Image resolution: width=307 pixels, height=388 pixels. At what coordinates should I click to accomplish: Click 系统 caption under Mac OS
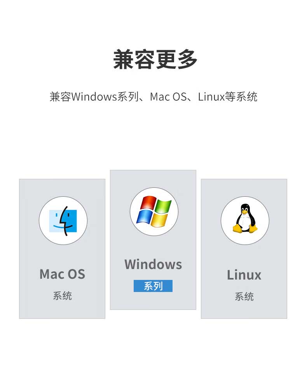62,296
